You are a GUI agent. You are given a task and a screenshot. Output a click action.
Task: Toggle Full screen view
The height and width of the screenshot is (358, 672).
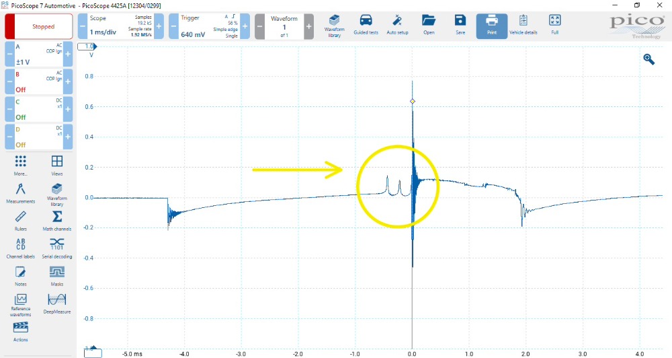pos(554,25)
